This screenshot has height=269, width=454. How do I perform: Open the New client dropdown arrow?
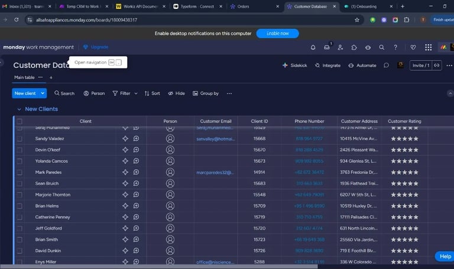[x=43, y=93]
